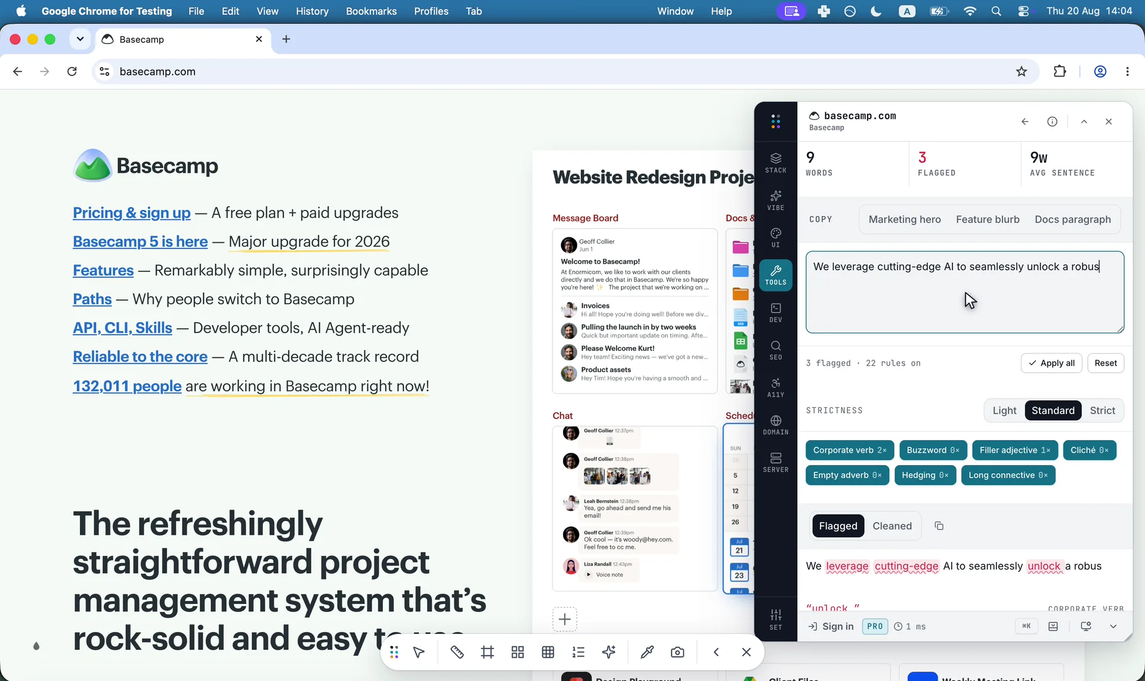Viewport: 1145px width, 681px height.
Task: Select the Tools wrench icon in the sidebar
Action: click(775, 275)
